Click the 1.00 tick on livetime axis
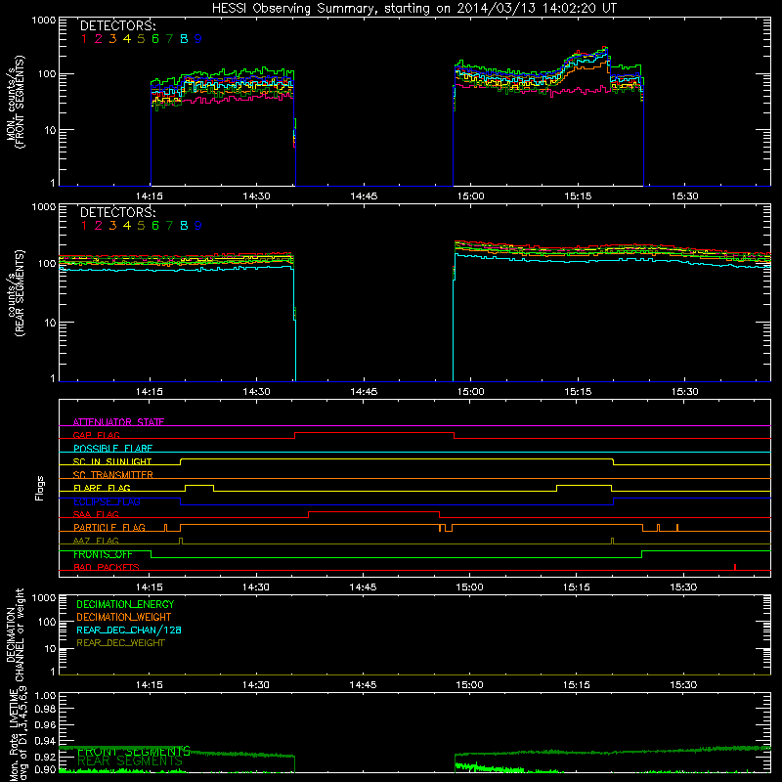The image size is (782, 782). (x=45, y=695)
